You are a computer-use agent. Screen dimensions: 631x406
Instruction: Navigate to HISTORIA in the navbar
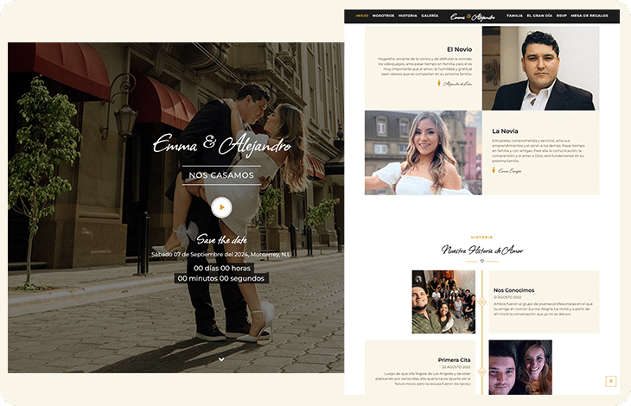coord(407,16)
